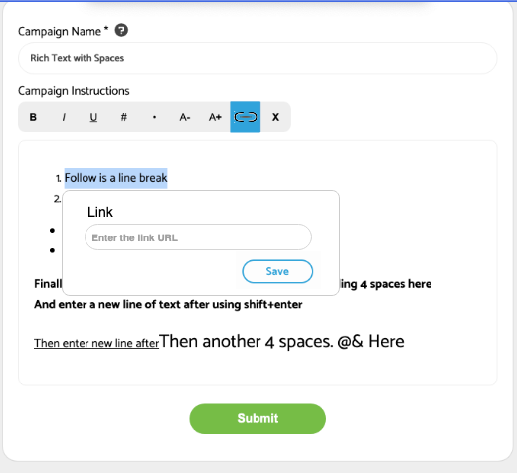This screenshot has width=517, height=473.
Task: Increase font size with A+ icon
Action: 215,117
